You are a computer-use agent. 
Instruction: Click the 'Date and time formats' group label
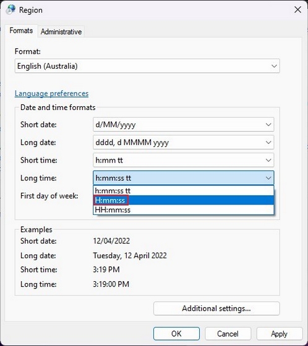coord(58,108)
